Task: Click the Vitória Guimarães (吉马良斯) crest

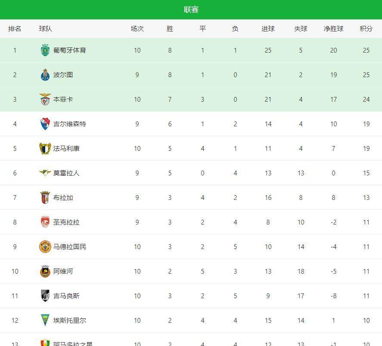Action: [45, 296]
